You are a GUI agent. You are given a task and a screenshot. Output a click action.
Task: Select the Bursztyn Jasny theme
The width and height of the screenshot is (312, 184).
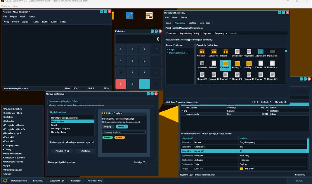click(x=72, y=132)
